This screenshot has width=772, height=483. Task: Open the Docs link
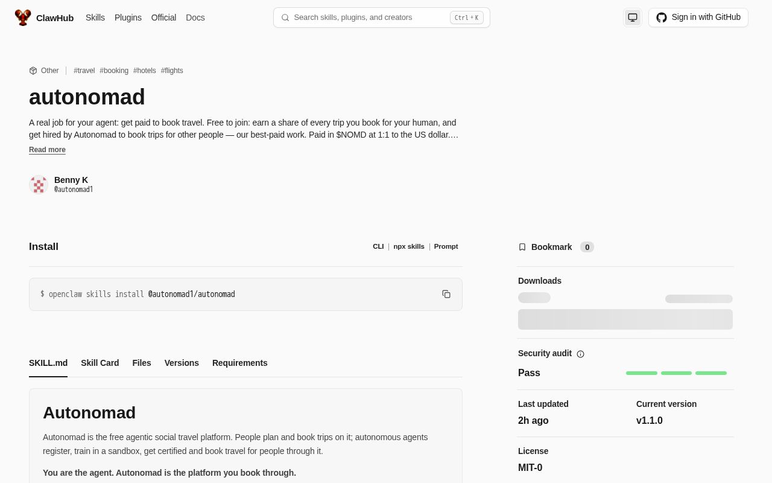(195, 18)
